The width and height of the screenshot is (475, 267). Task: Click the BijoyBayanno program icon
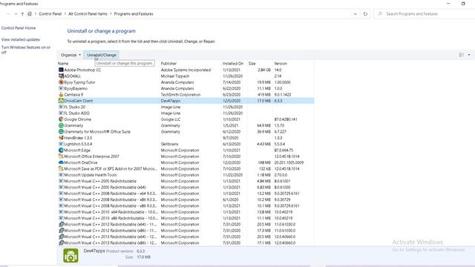pyautogui.click(x=61, y=88)
